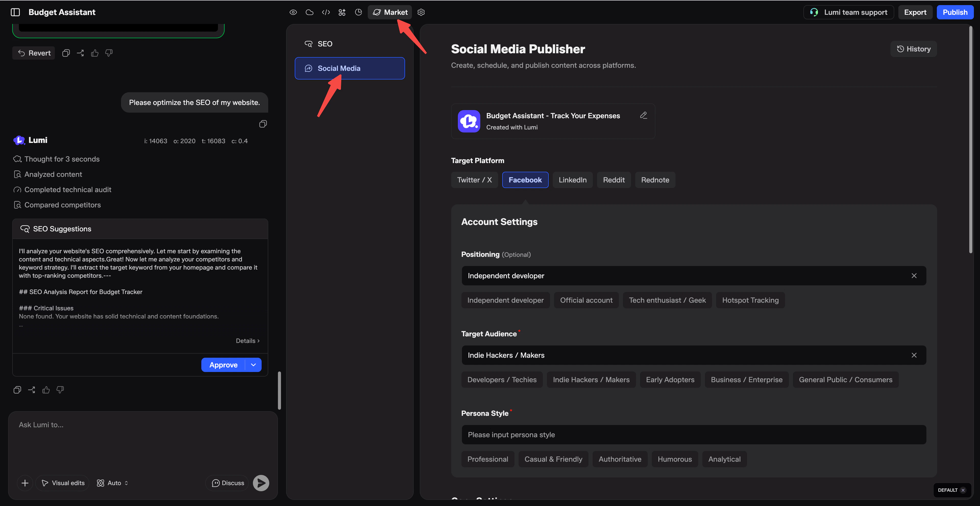Toggle the left sidebar panel icon

15,12
